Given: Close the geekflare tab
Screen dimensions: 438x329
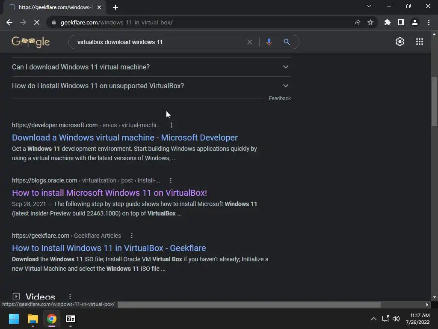Looking at the screenshot, I should [99, 7].
